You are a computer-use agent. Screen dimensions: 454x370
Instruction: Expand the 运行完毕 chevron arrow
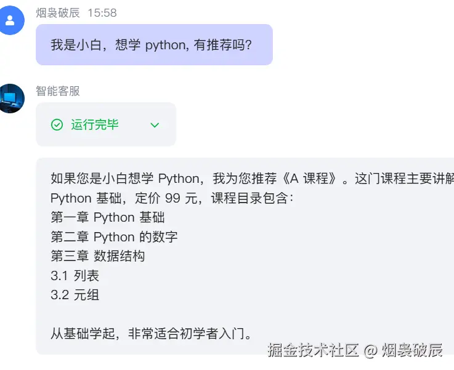(155, 125)
